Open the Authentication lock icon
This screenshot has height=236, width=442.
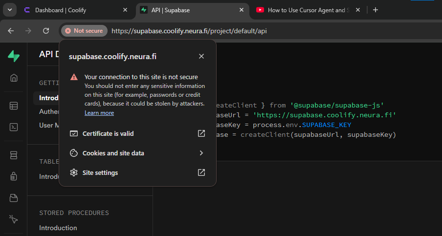pyautogui.click(x=14, y=176)
